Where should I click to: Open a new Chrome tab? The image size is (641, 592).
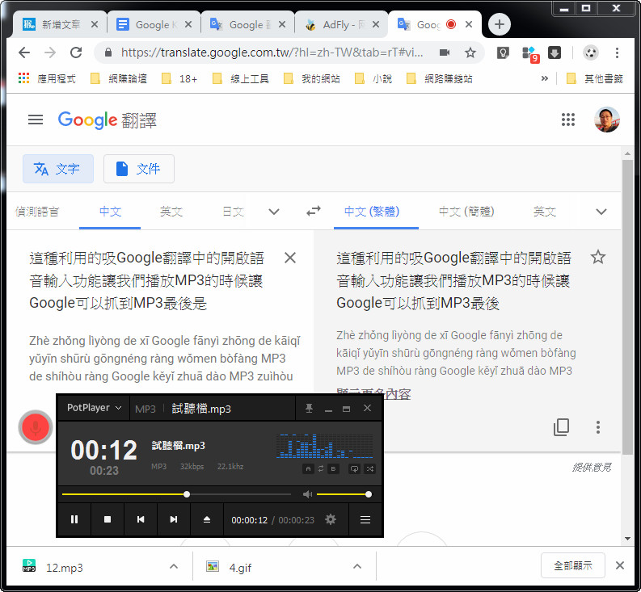pyautogui.click(x=499, y=24)
